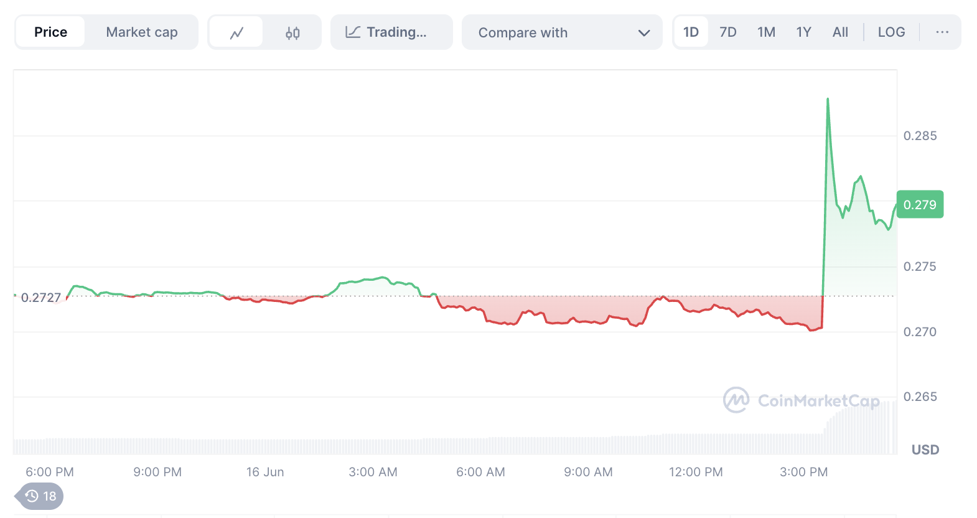Select the Market cap tab
Screen dimensions: 977x518
tap(142, 32)
